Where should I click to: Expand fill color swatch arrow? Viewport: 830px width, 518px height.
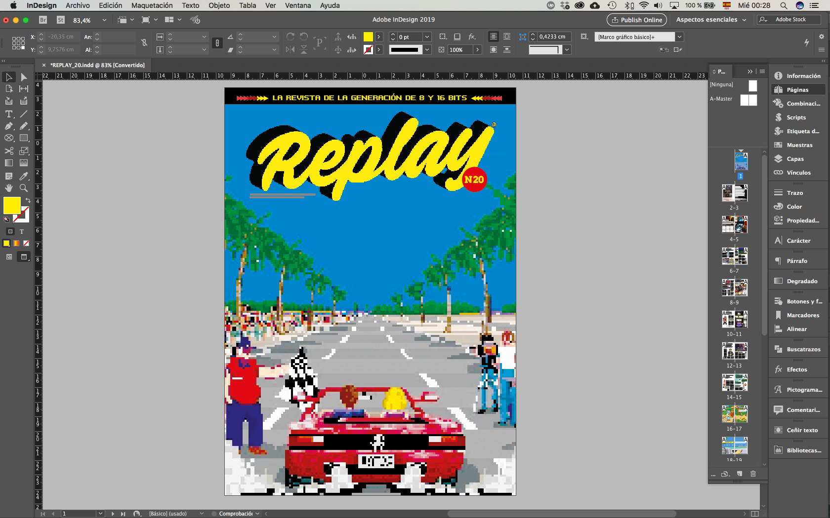pyautogui.click(x=379, y=37)
